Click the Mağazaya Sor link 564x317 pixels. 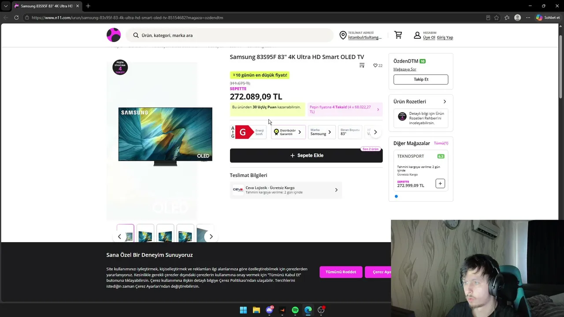click(404, 69)
